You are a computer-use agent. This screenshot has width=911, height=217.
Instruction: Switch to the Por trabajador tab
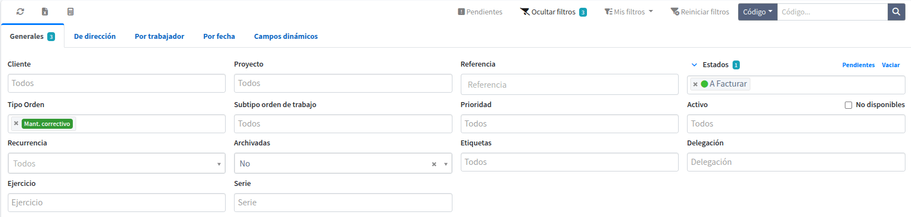click(160, 36)
